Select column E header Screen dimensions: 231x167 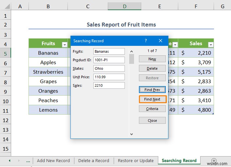(x=160, y=6)
